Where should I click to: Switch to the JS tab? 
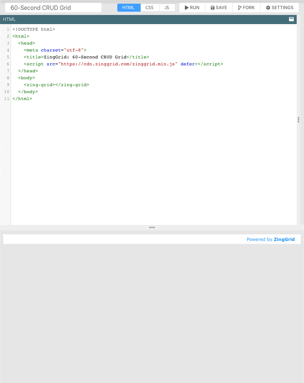(167, 7)
